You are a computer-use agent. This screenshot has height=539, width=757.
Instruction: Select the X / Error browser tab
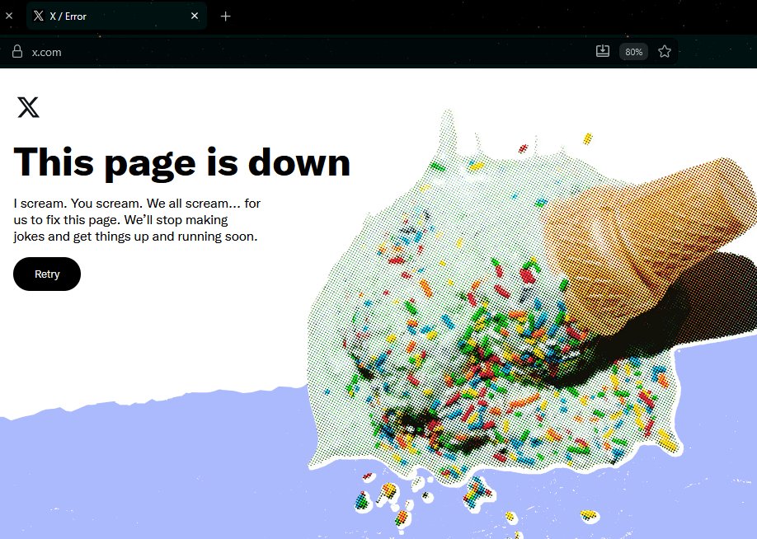point(116,16)
